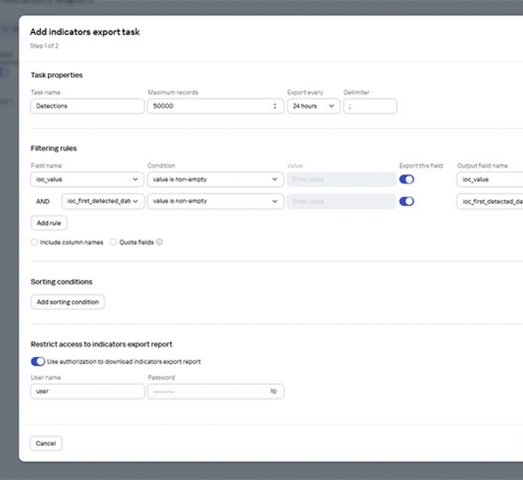Image resolution: width=523 pixels, height=480 pixels.
Task: Click the ioc_first_detected output field name input
Action: click(x=490, y=202)
